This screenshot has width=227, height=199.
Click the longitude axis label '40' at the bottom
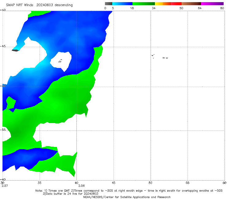tap(76, 183)
